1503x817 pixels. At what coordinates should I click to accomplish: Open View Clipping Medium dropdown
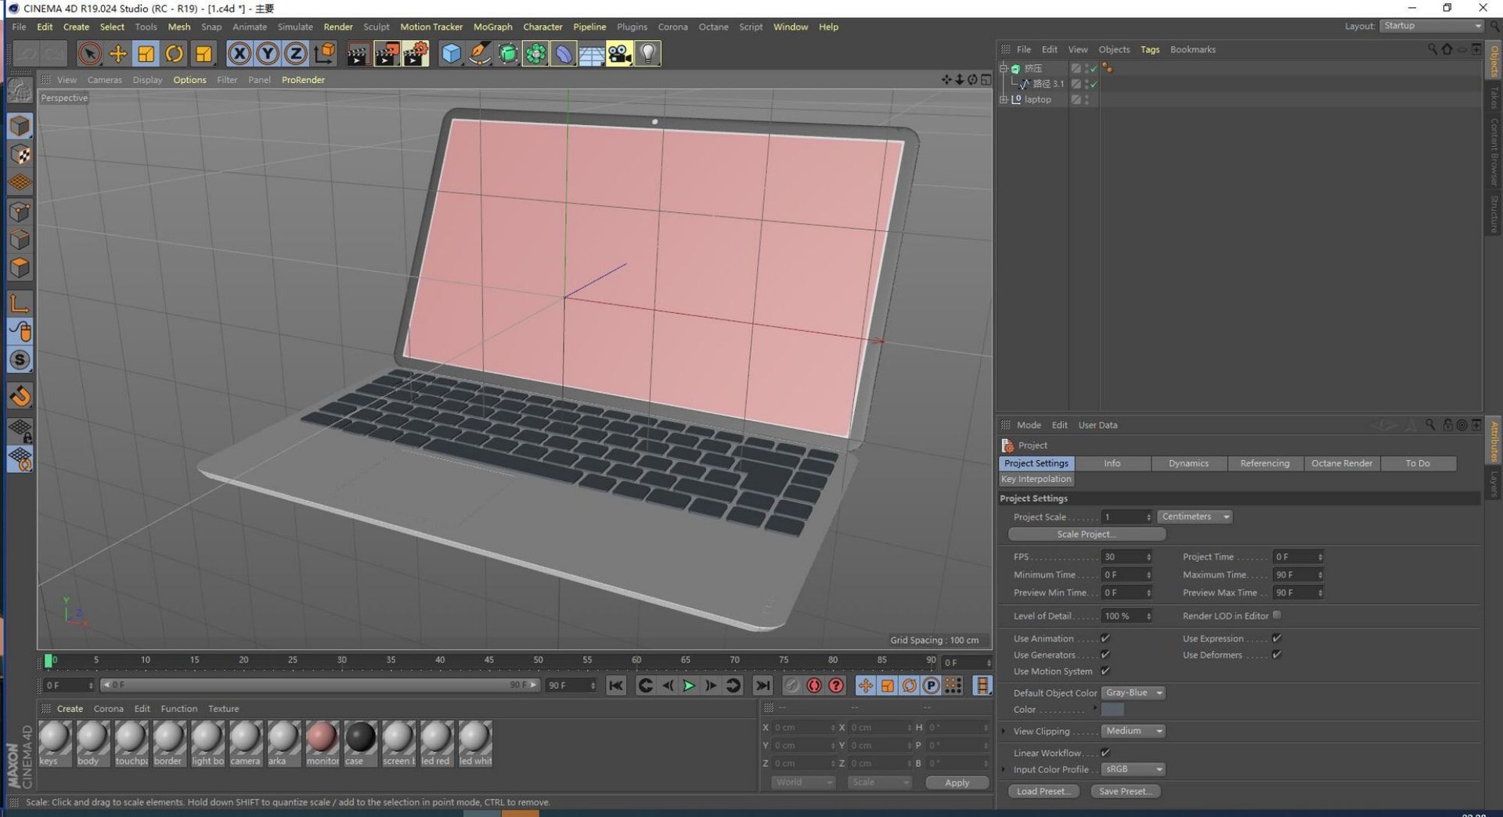point(1133,731)
